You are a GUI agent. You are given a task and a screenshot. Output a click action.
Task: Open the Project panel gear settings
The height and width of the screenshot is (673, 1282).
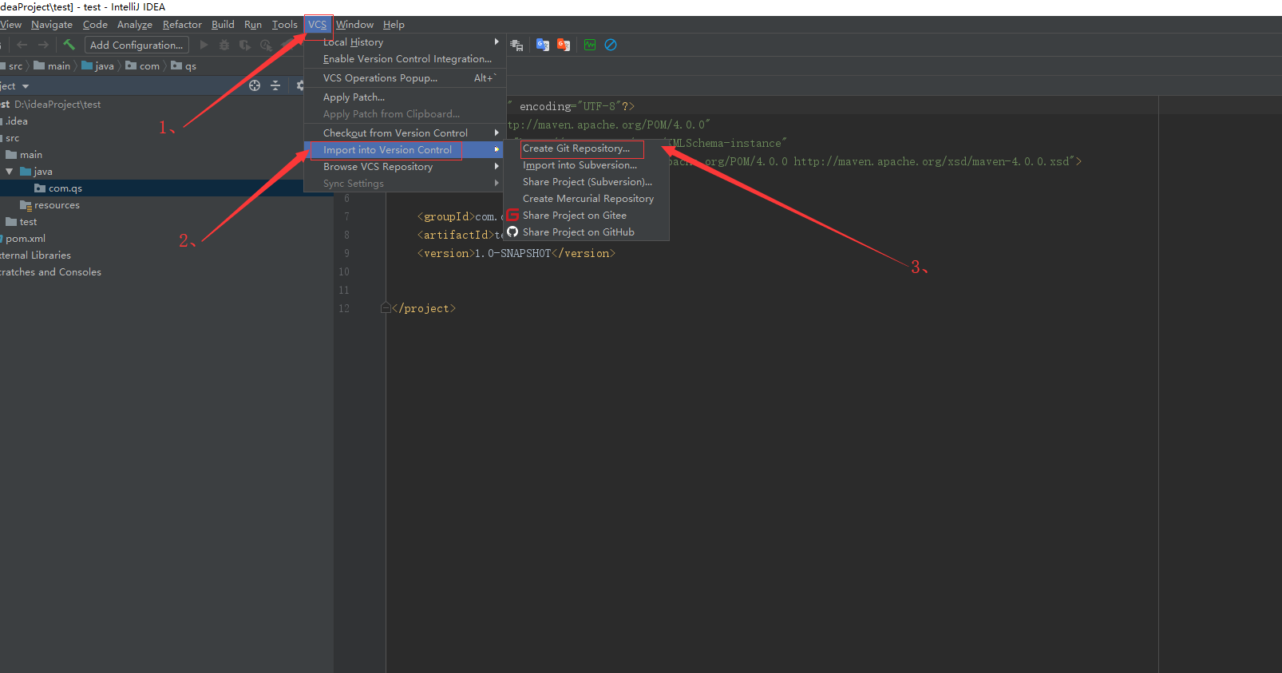click(299, 85)
